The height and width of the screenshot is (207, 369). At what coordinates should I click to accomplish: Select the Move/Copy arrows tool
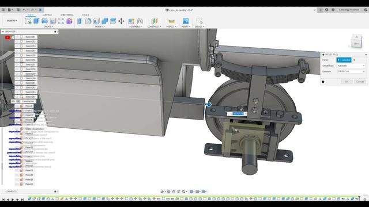(x=121, y=21)
